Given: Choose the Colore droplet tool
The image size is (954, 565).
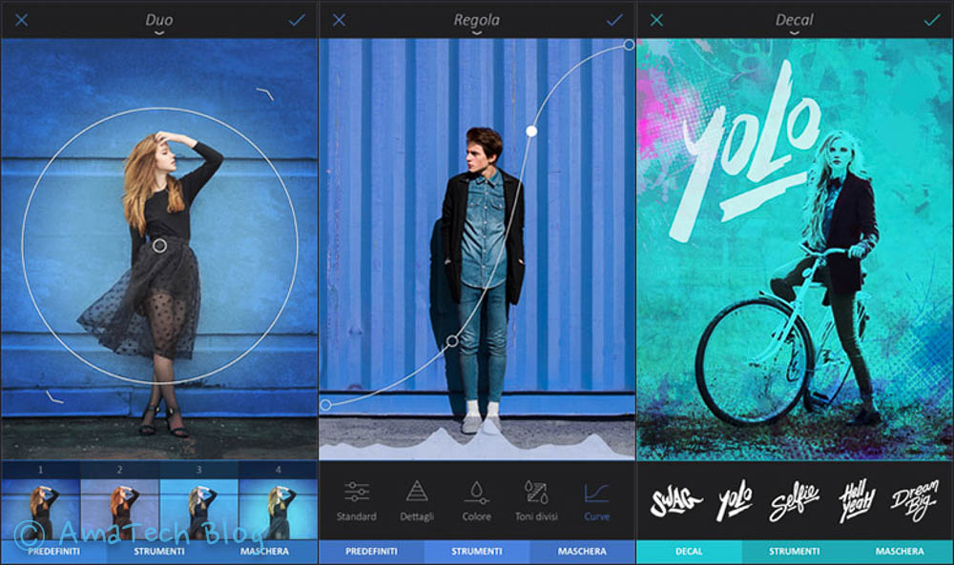Looking at the screenshot, I should 476,500.
